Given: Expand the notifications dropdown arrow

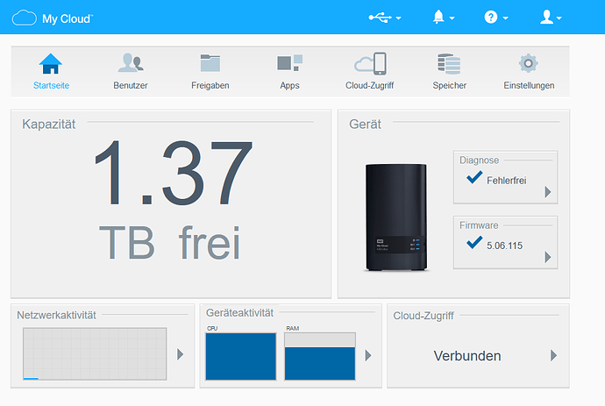Looking at the screenshot, I should pos(452,18).
